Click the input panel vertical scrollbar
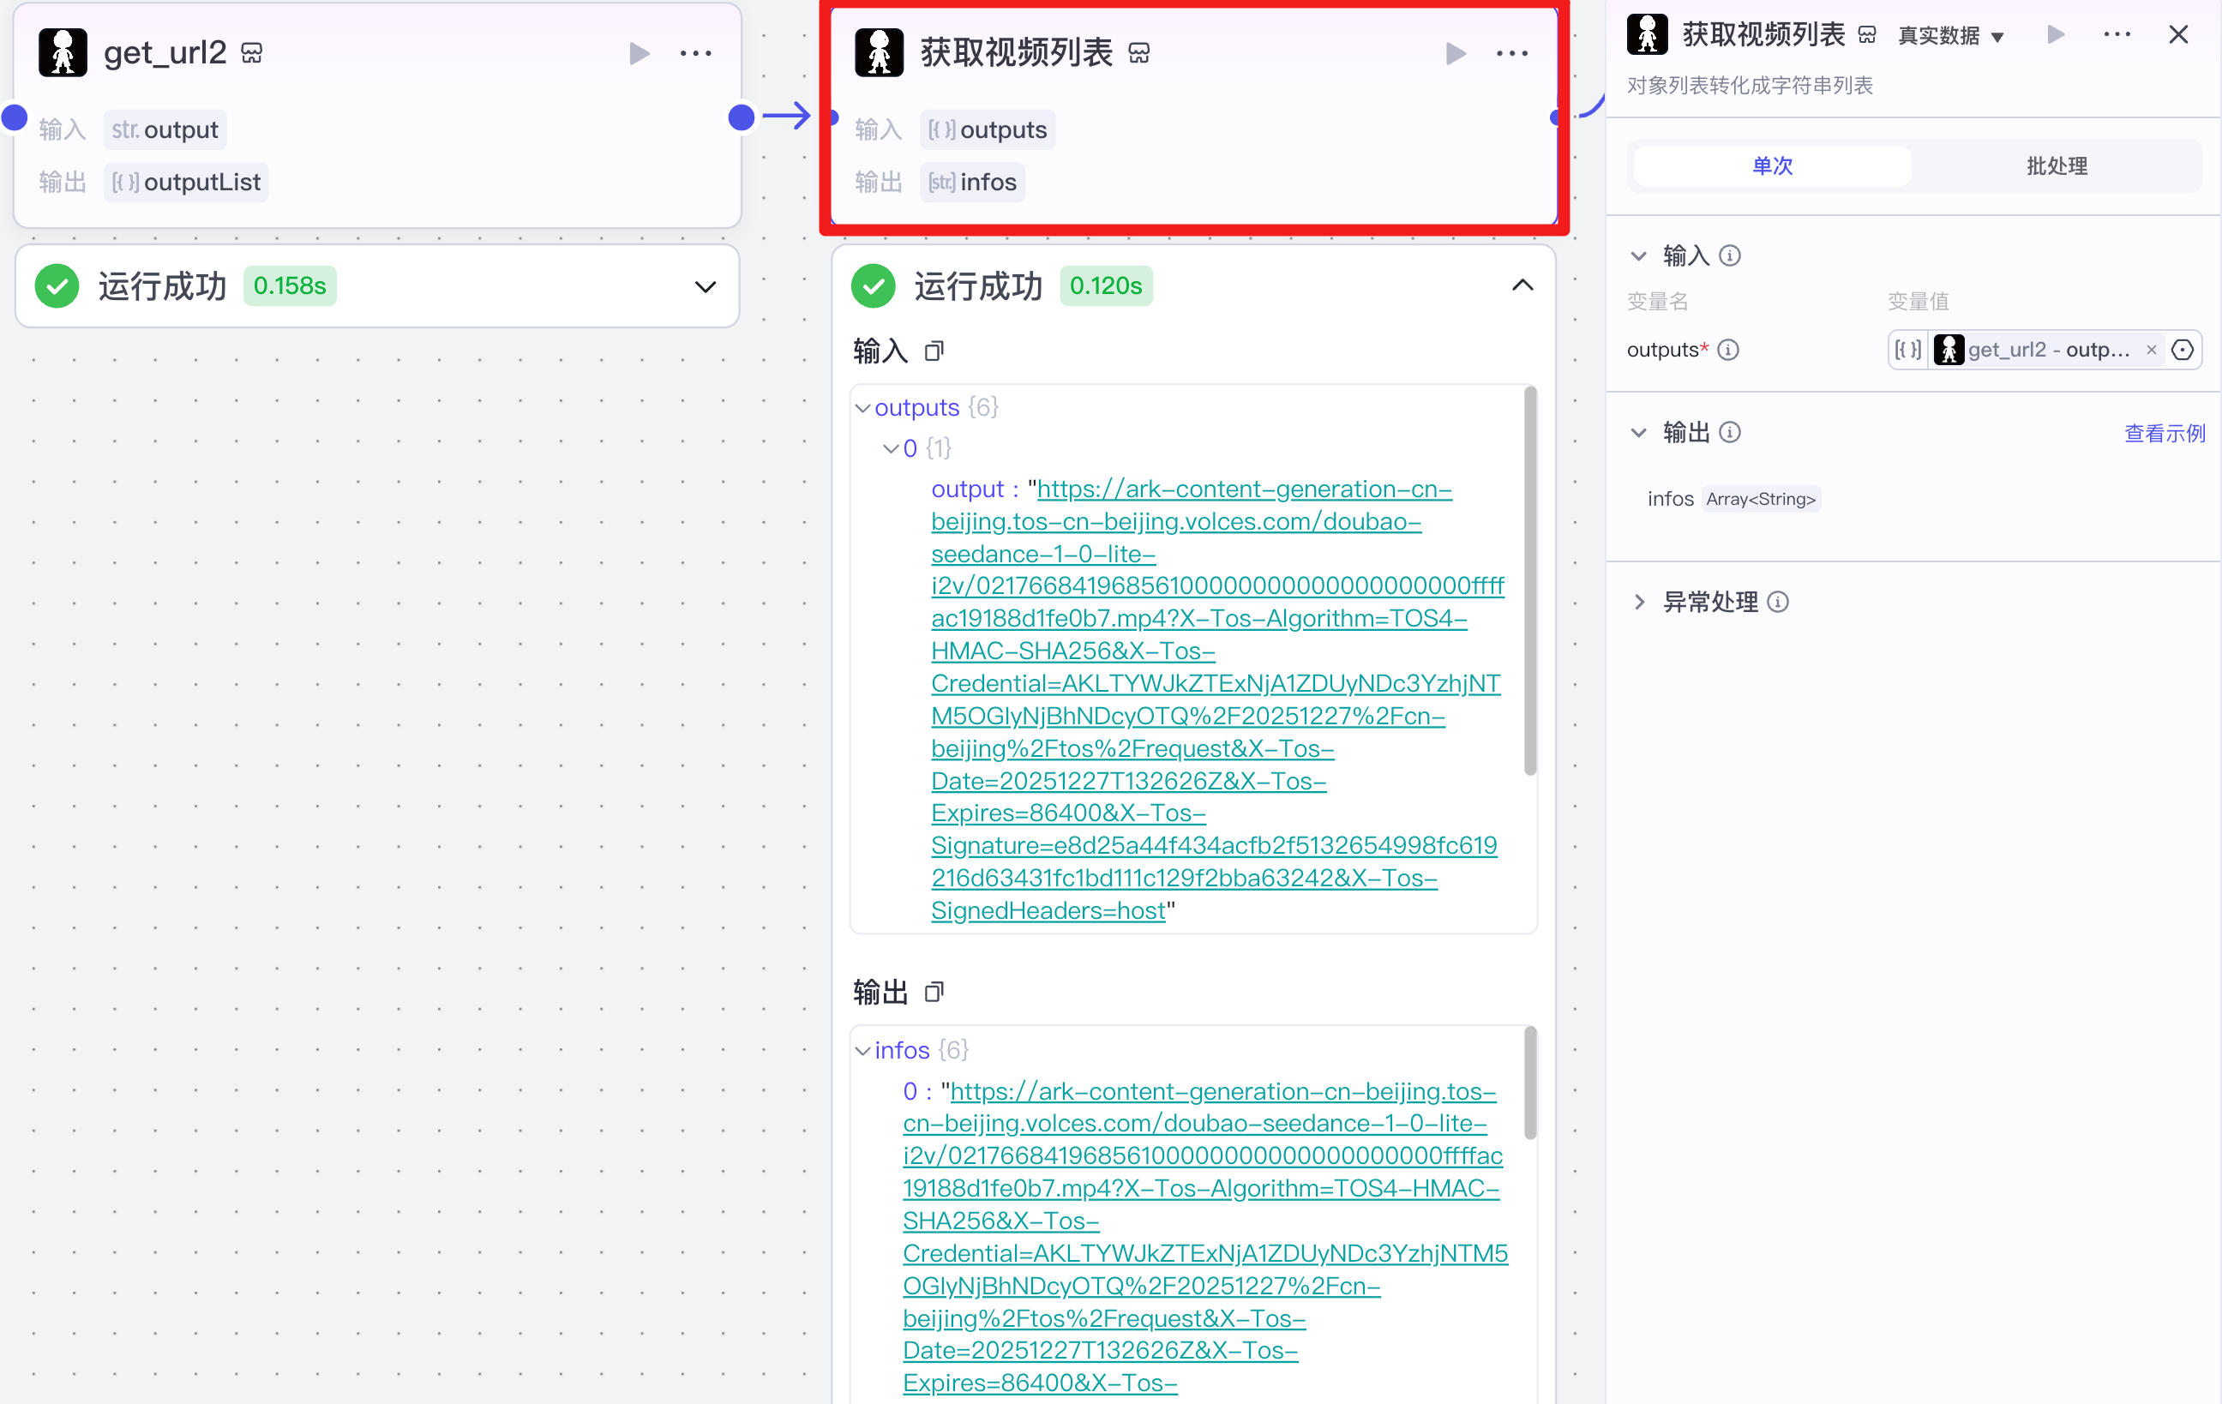Viewport: 2222px width, 1404px height. 1530,581
